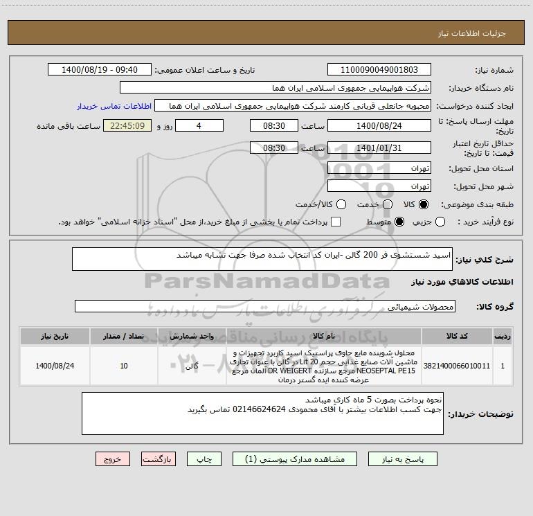Click the need date cell 1400/08/24
533x516 pixels.
pyautogui.click(x=55, y=366)
